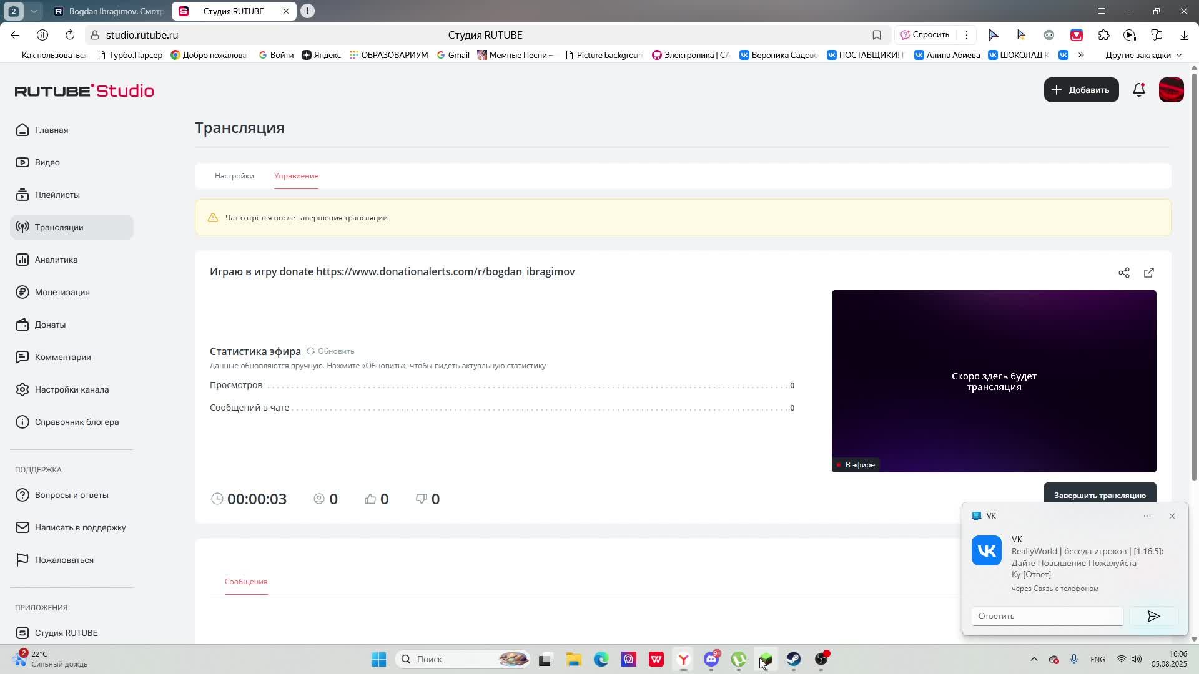
Task: Expand the system tray hidden icons
Action: tap(1034, 659)
